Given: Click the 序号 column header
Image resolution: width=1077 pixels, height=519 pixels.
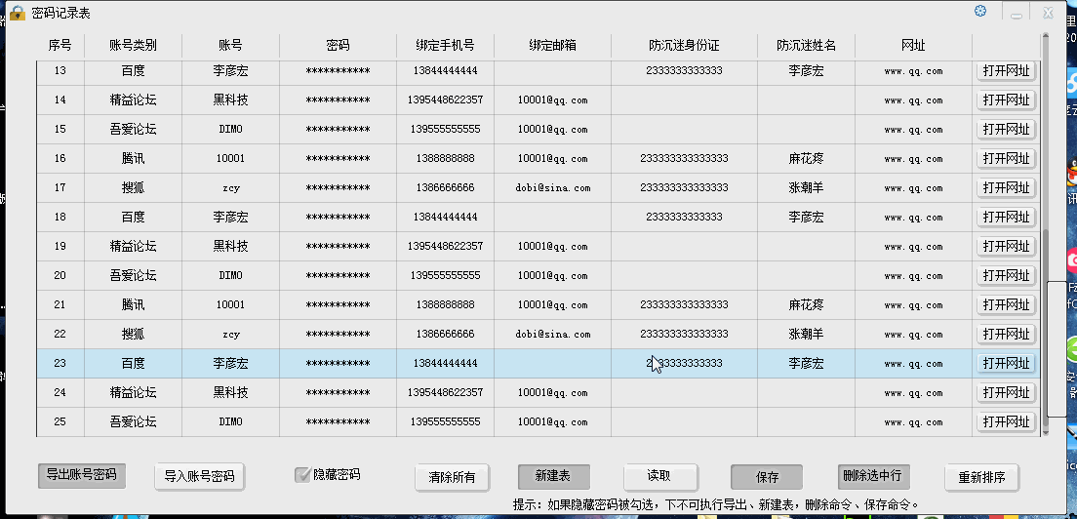Looking at the screenshot, I should pos(60,45).
